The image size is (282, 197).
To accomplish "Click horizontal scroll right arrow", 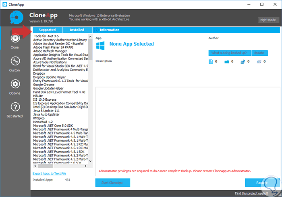I will point(85,166).
